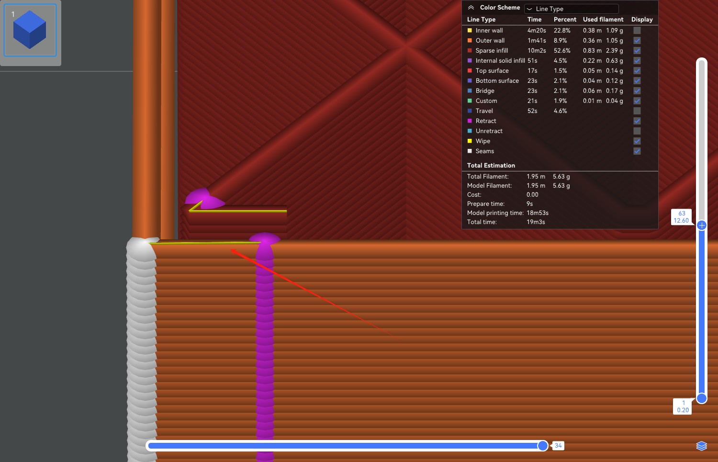718x462 pixels.
Task: Click the Bridge line type color icon
Action: click(x=470, y=91)
